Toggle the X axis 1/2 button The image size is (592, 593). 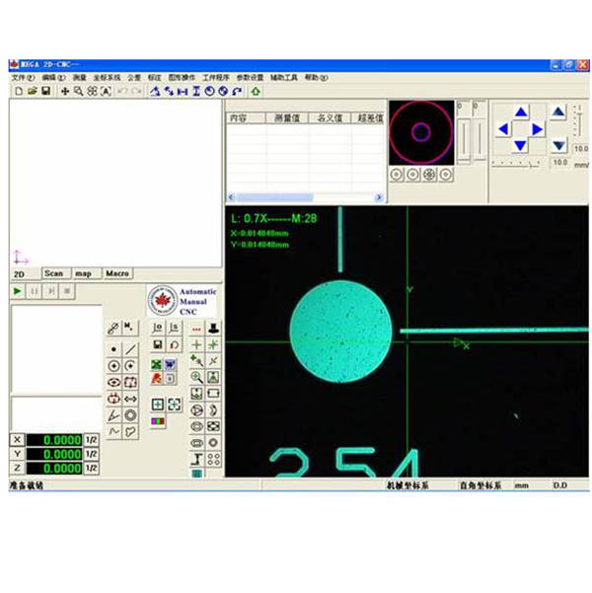(x=91, y=440)
